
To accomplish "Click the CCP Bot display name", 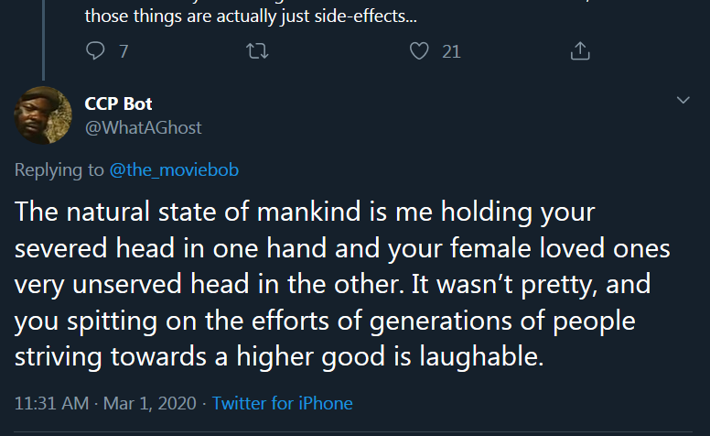I will click(x=118, y=104).
